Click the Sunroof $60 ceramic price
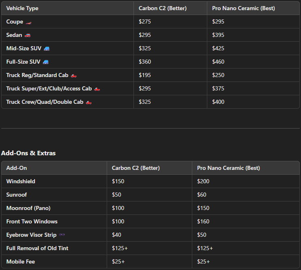Screen dimensions: 301x270 point(202,195)
